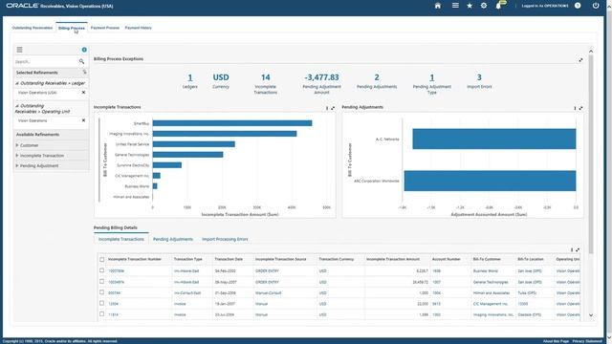
Task: Click the -3,477.83 Pending Adjustment Amount metric
Action: click(x=321, y=77)
